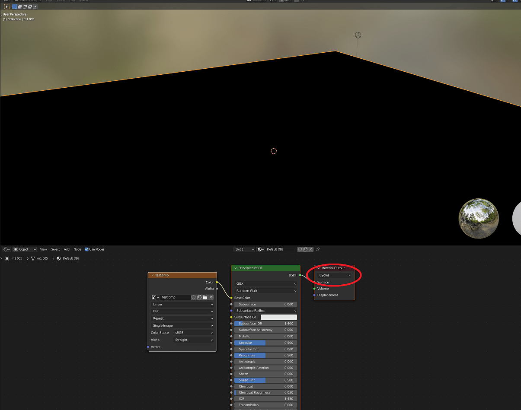Select the tweak select tool icon
This screenshot has height=410, width=521.
(7, 7)
